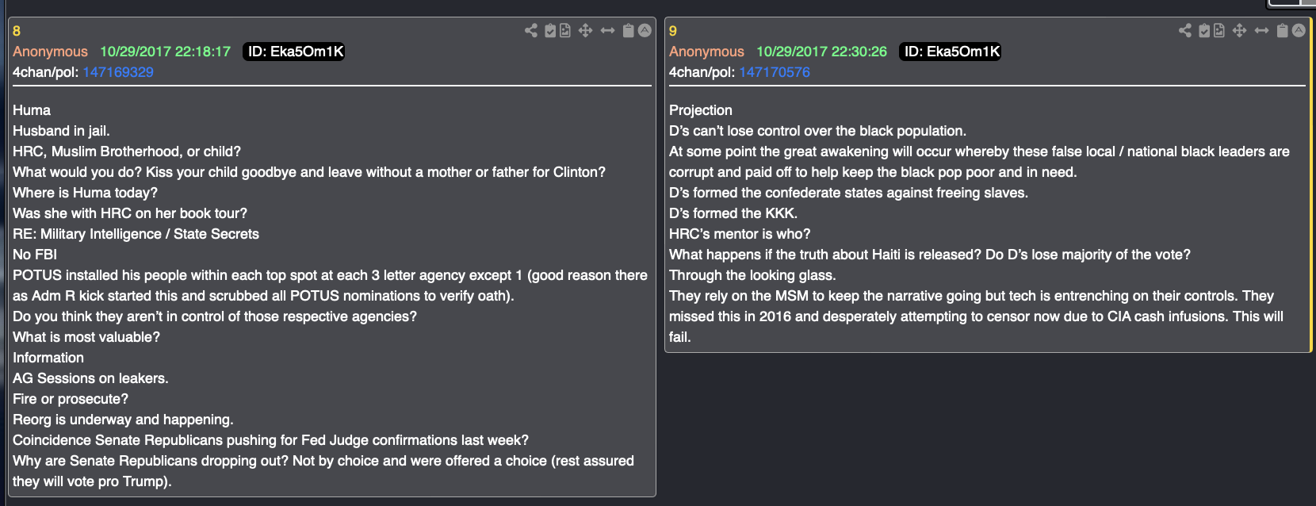1316x506 pixels.
Task: Click four-arrow move icon on post 9
Action: tap(1240, 31)
